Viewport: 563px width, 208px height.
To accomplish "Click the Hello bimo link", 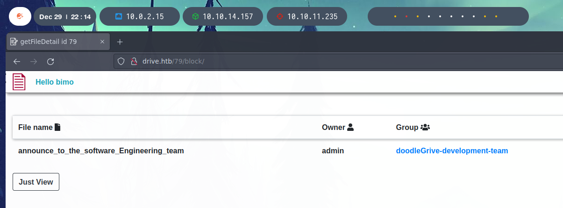I will coord(55,82).
